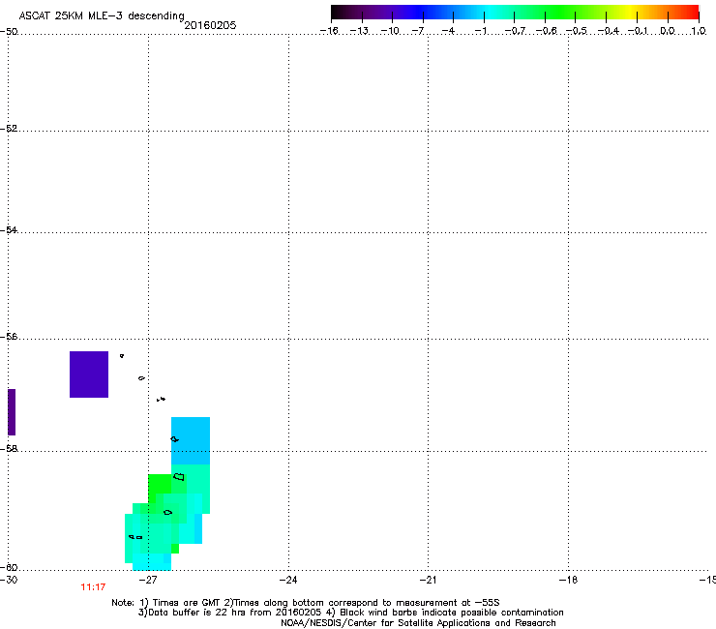Click the -21 longitude axis label

click(428, 580)
